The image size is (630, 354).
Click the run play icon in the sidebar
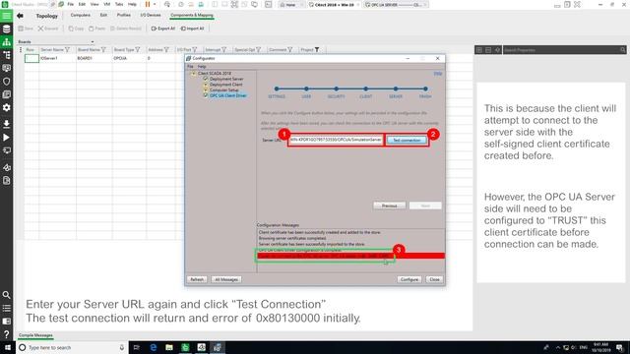7,138
